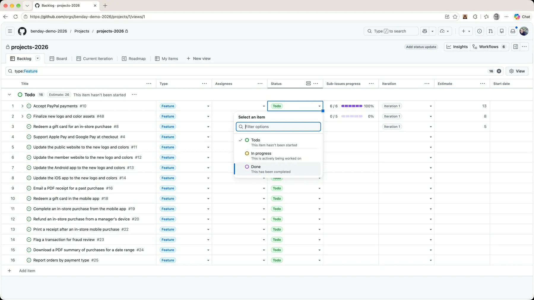534x300 pixels.
Task: Open the issues icon in header
Action: click(479, 31)
